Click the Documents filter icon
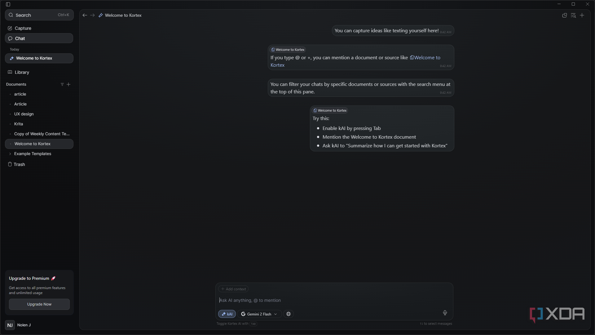This screenshot has height=335, width=595. click(x=62, y=84)
